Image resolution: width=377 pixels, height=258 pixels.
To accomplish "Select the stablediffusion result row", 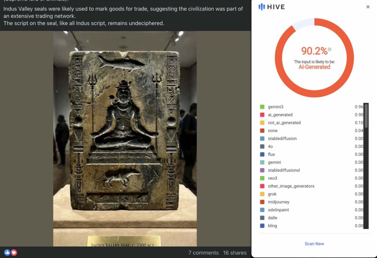I will 311,139.
